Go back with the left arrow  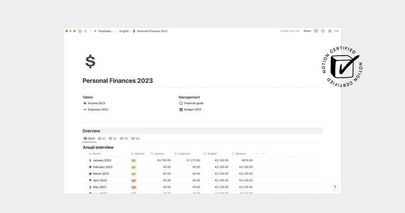86,31
